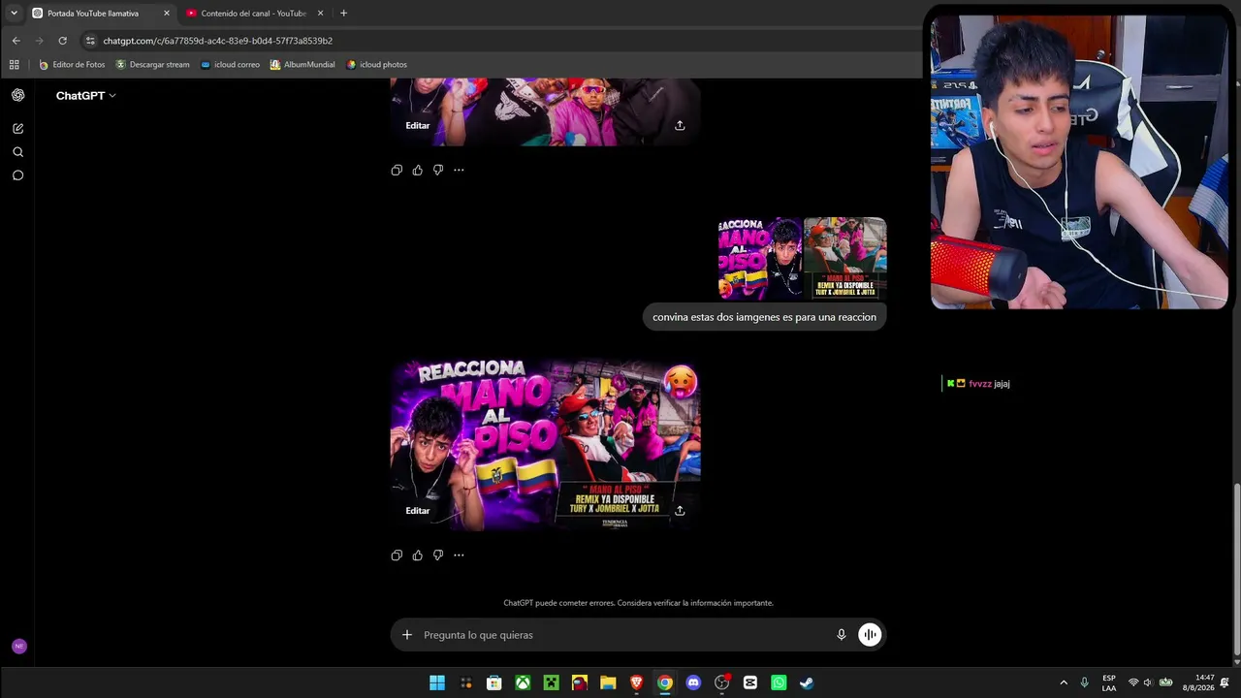Open the AlbumMundial bookmark

coord(302,65)
